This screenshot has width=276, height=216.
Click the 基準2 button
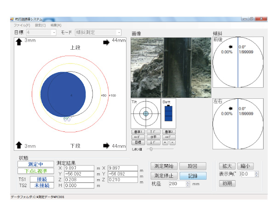pos(169,132)
